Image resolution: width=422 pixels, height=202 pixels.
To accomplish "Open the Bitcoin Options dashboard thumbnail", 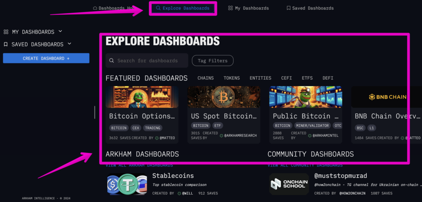I will tap(142, 97).
